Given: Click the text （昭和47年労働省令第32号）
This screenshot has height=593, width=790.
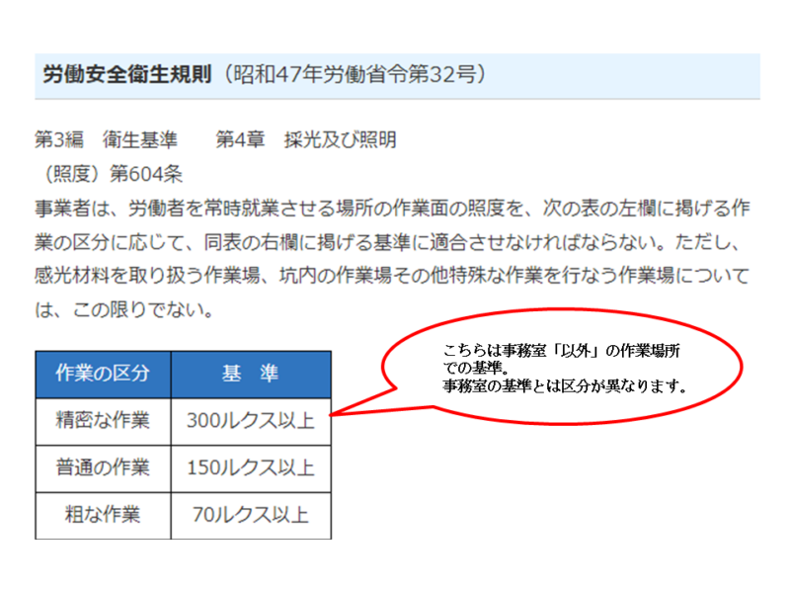Looking at the screenshot, I should [x=355, y=74].
